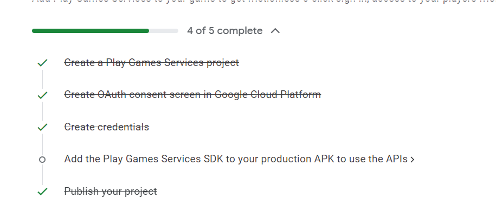Open the 'Publish your project' step
The width and height of the screenshot is (496, 224).
point(111,191)
